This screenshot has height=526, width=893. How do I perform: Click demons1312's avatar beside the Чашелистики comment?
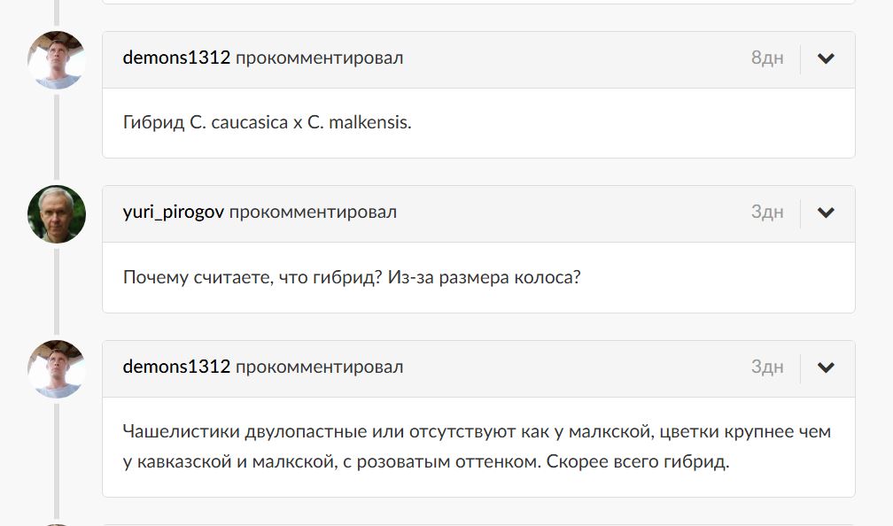tap(57, 368)
